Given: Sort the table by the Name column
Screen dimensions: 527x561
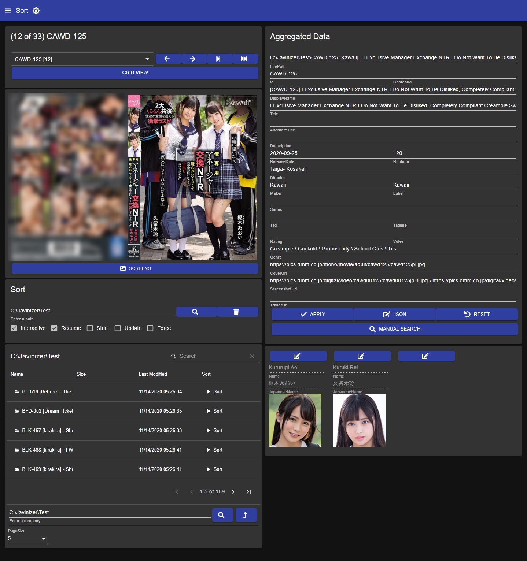Looking at the screenshot, I should point(17,374).
